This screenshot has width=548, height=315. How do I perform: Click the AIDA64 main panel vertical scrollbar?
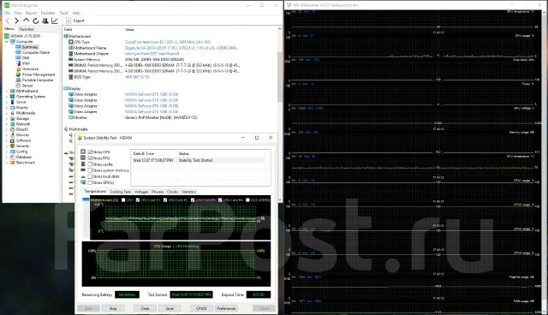tap(280, 77)
